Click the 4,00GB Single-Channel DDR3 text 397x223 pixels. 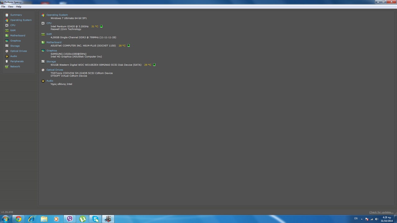83,37
